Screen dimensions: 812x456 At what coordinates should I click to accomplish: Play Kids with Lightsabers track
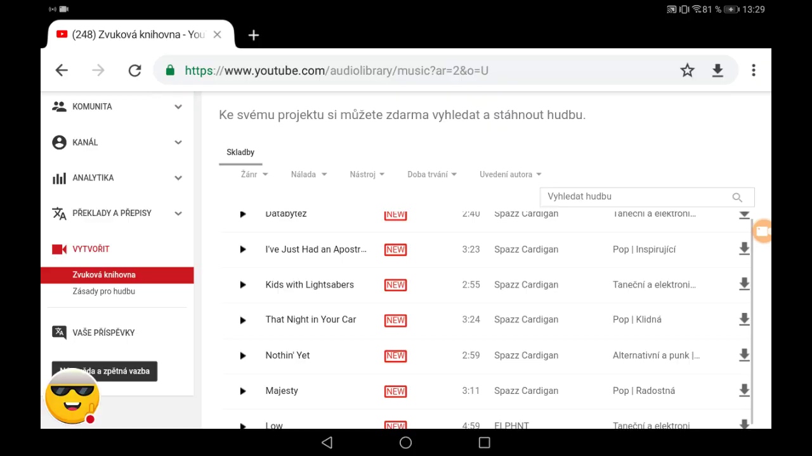click(x=242, y=285)
